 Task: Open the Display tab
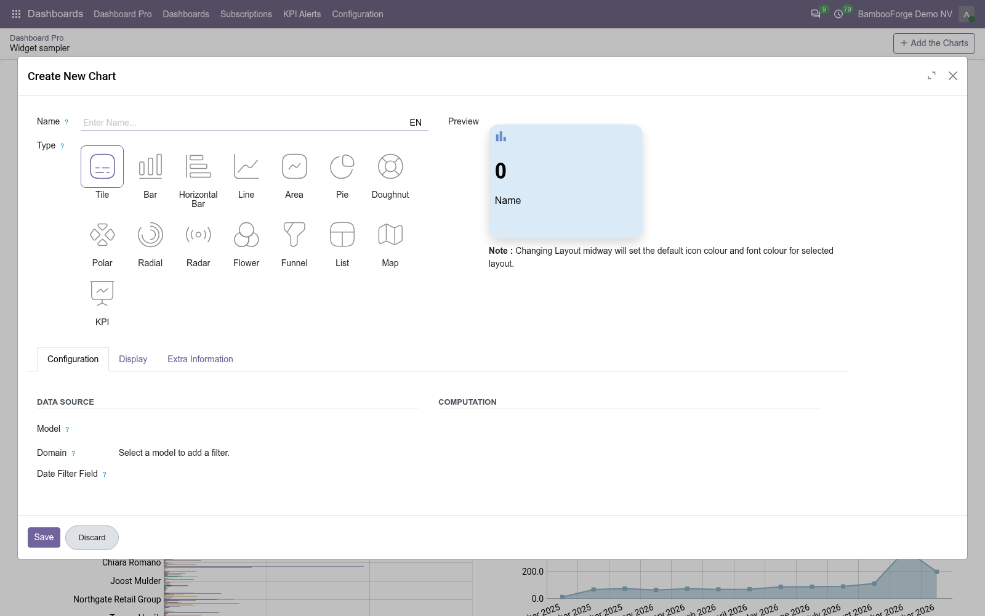point(133,359)
